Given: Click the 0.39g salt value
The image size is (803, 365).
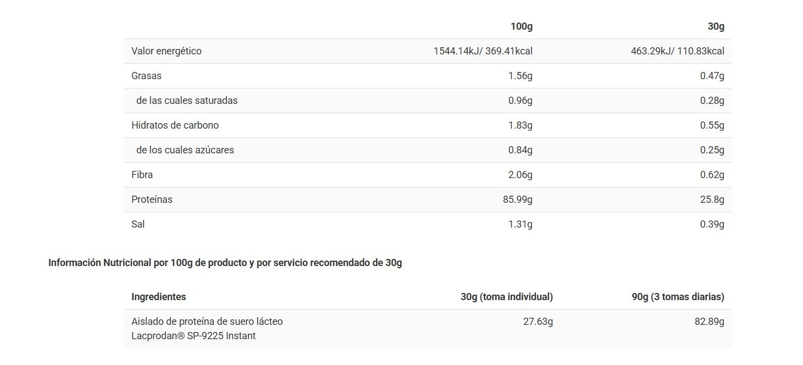Looking at the screenshot, I should tap(712, 224).
